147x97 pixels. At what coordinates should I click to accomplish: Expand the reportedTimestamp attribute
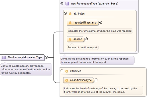click(101, 22)
